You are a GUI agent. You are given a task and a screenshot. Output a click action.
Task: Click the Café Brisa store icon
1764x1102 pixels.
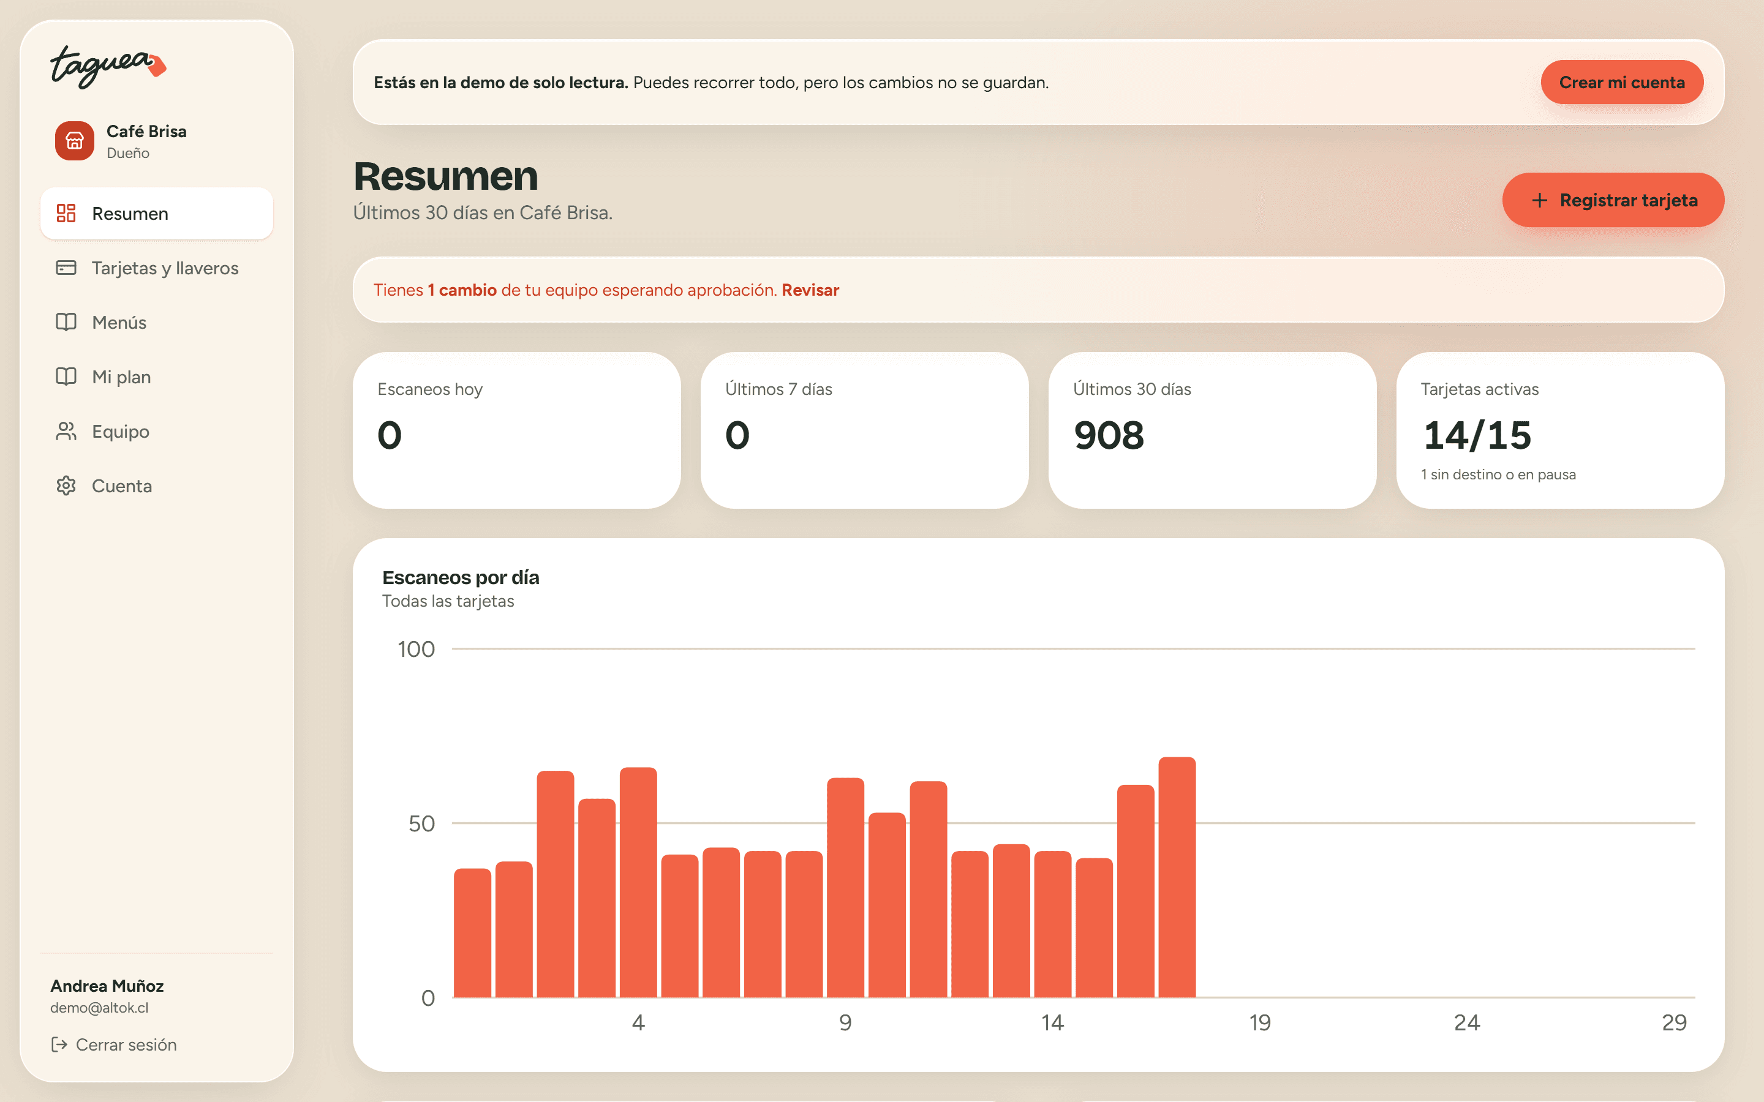pyautogui.click(x=74, y=141)
